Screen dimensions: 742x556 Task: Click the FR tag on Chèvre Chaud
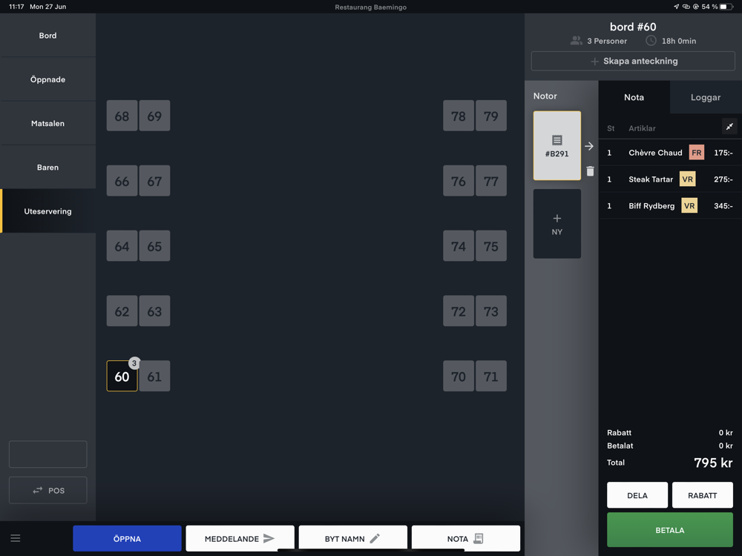coord(696,153)
